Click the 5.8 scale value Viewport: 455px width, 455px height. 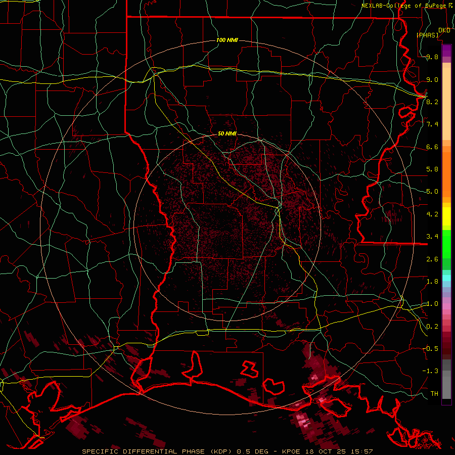(x=432, y=169)
